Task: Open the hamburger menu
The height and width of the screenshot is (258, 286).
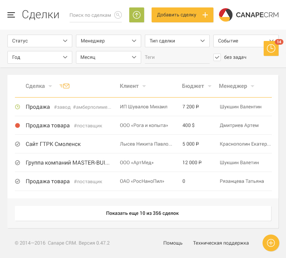Action: [11, 15]
